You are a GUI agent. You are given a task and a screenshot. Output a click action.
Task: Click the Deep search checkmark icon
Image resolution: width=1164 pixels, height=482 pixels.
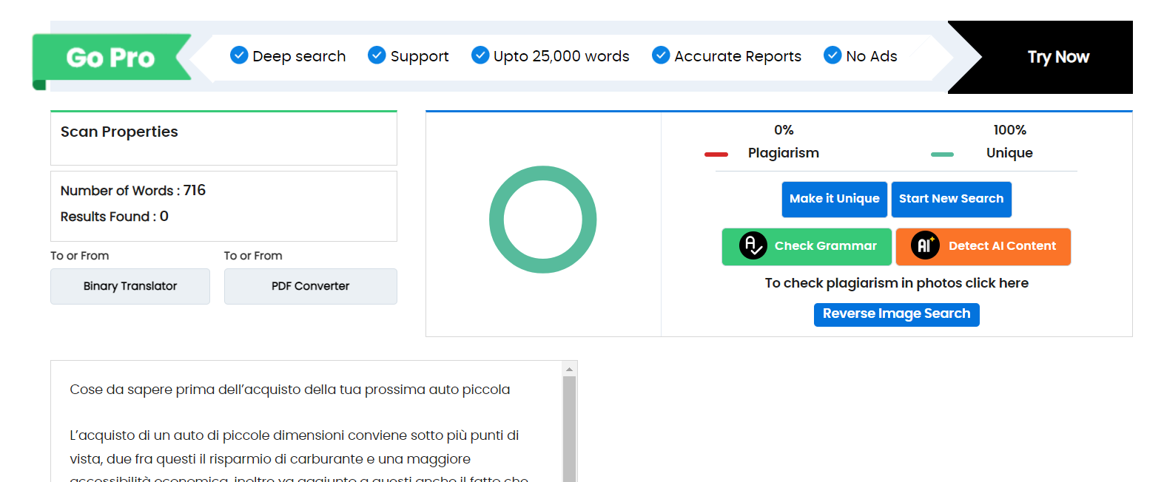pyautogui.click(x=239, y=55)
